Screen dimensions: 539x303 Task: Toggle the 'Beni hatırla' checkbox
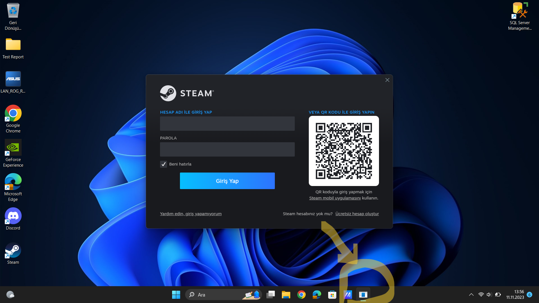pyautogui.click(x=163, y=164)
